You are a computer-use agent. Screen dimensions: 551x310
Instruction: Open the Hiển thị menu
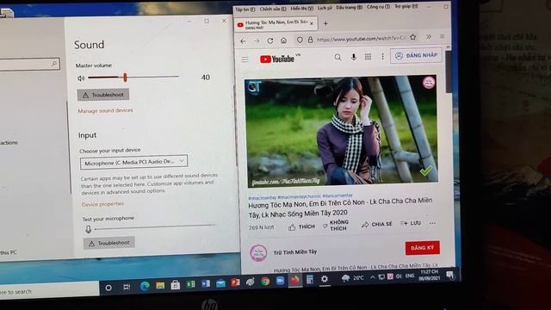(x=301, y=9)
